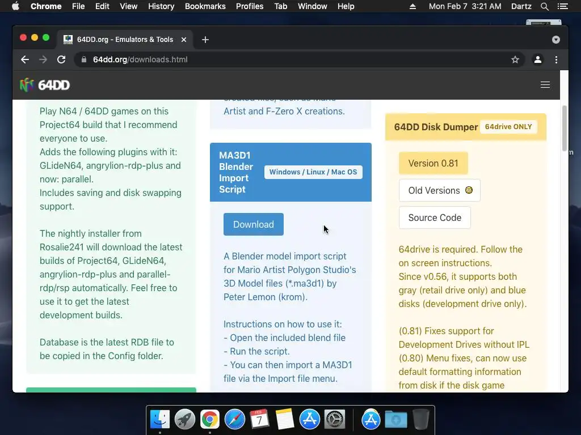Open Chrome's three-dot menu

[x=556, y=59]
